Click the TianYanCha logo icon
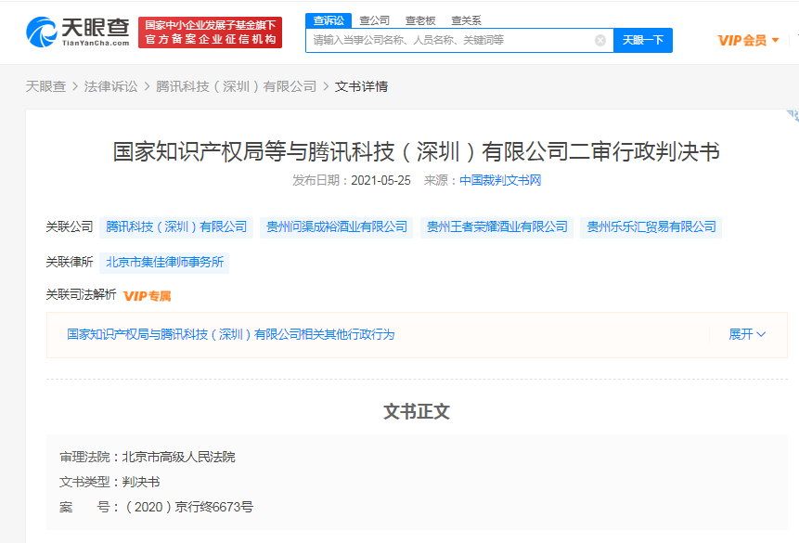This screenshot has width=799, height=543. 43,32
